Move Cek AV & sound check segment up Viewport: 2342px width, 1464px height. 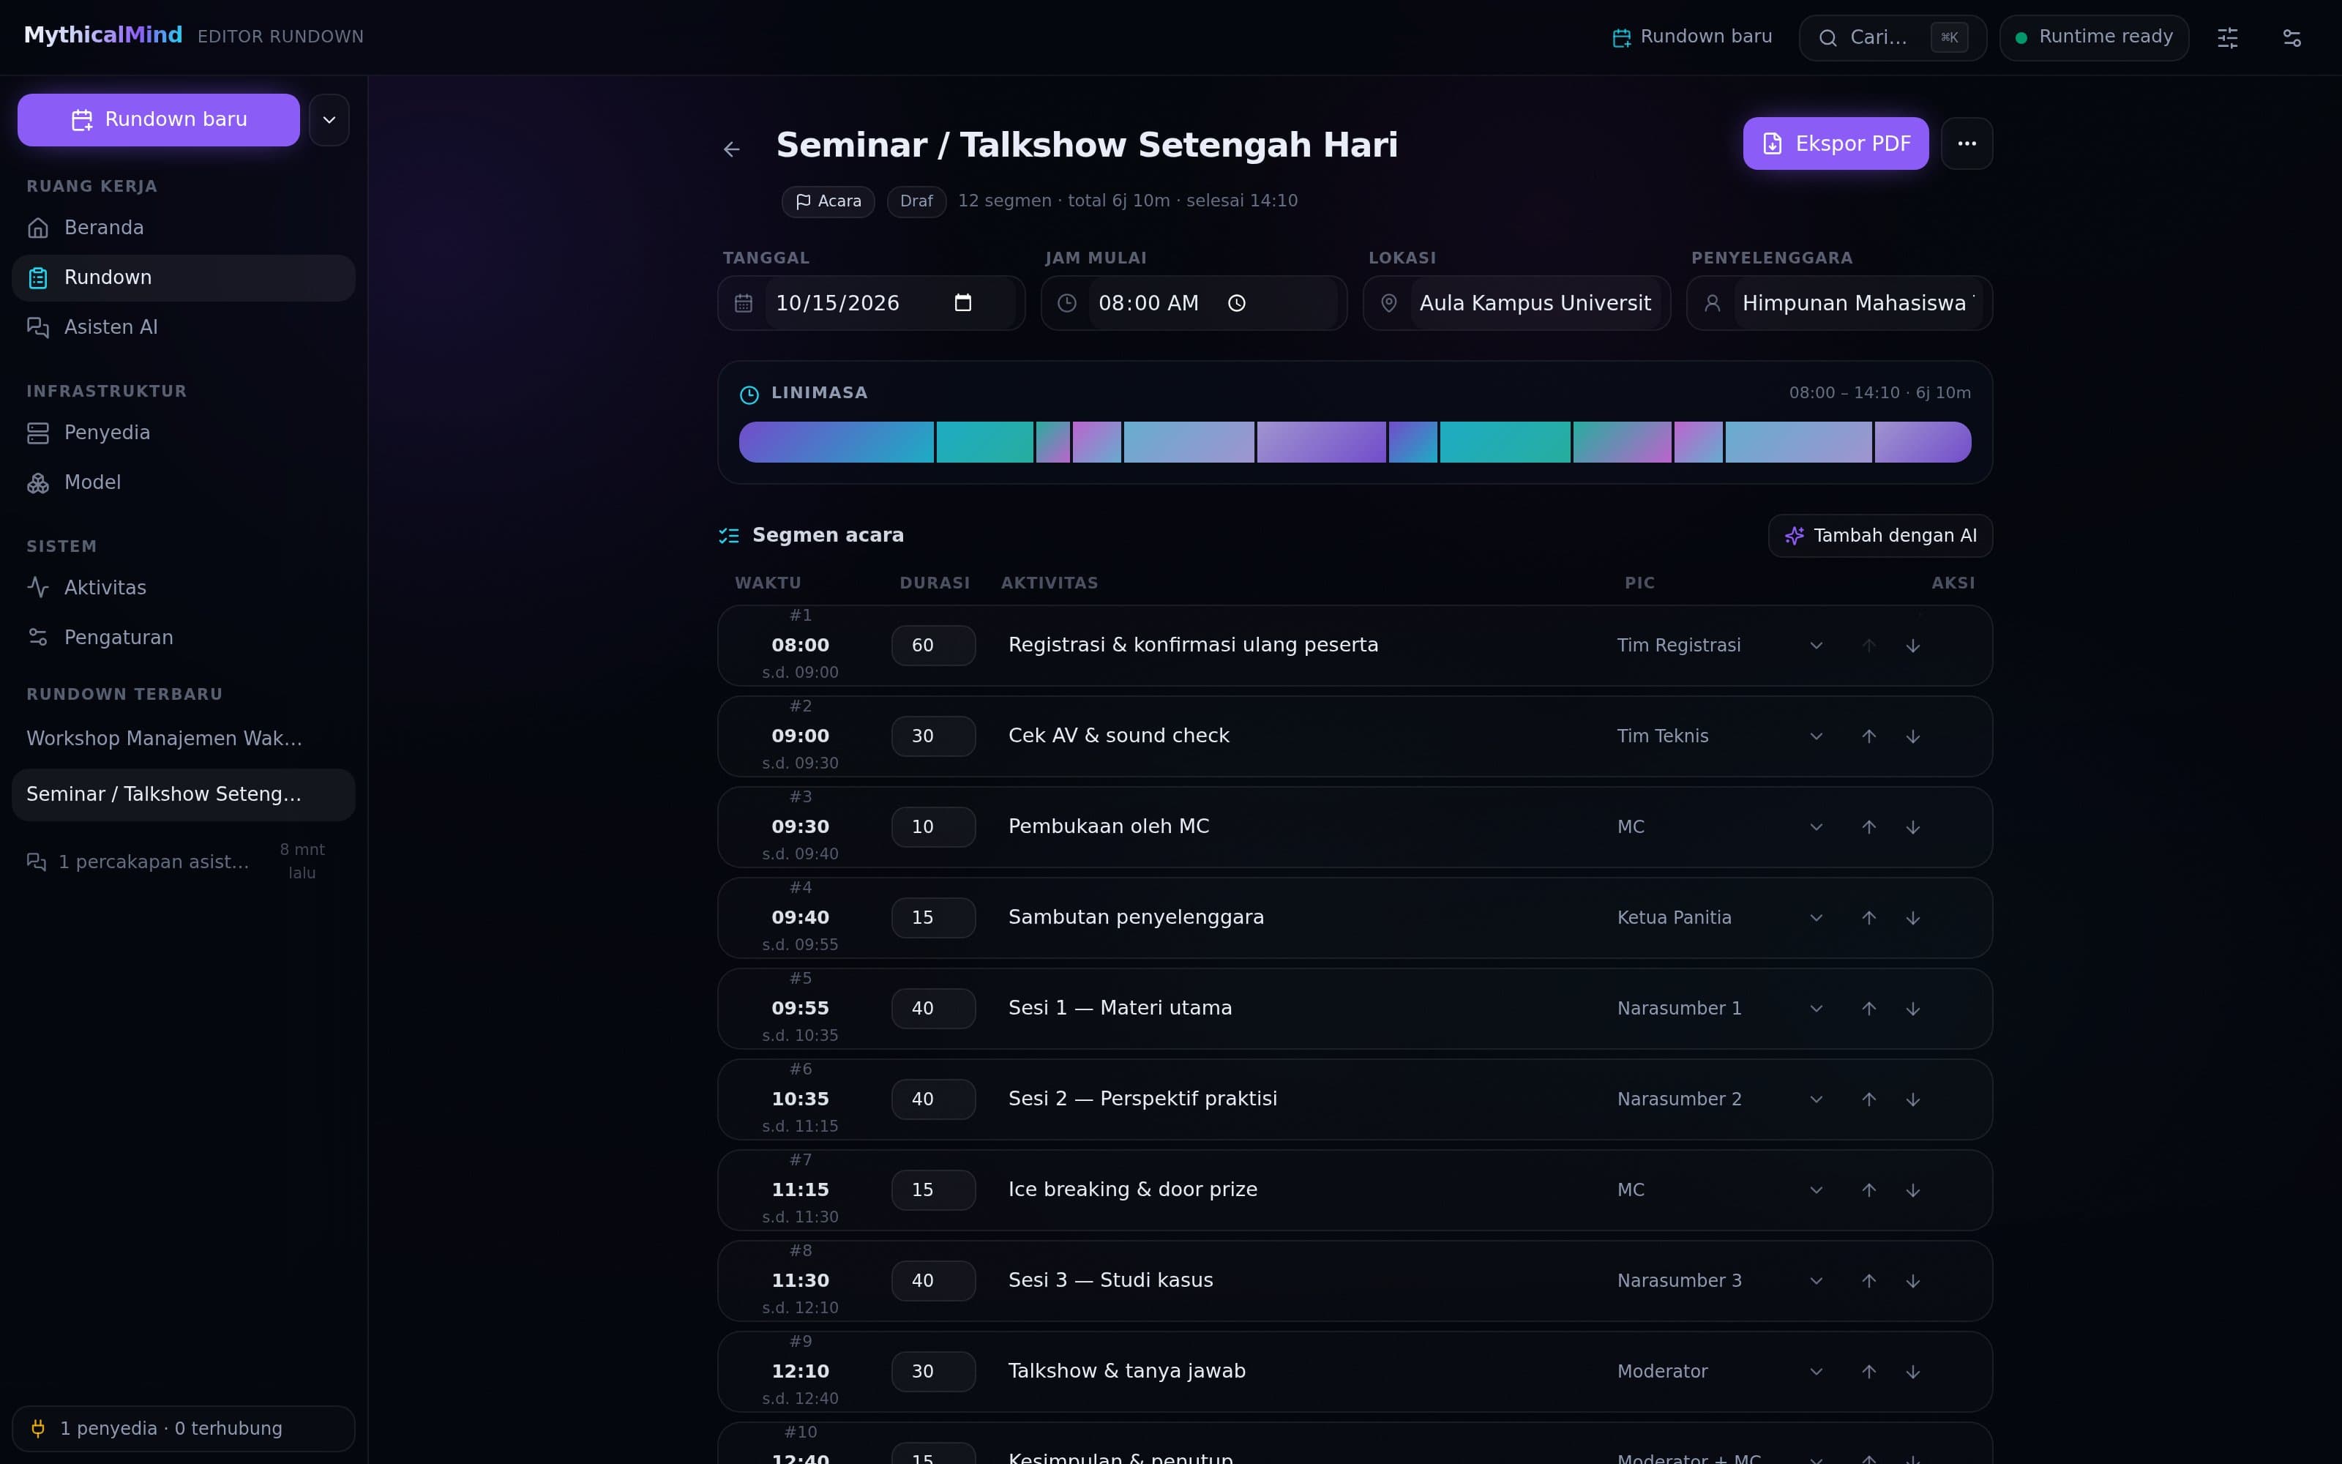1868,736
